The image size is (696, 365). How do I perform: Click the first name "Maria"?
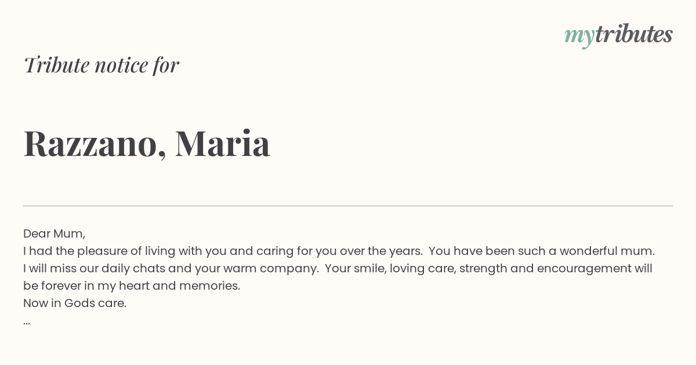tap(222, 143)
